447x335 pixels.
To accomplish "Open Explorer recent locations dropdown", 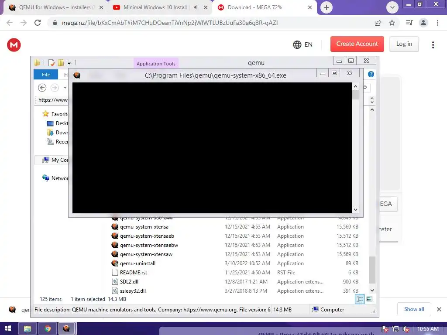I will [x=65, y=87].
